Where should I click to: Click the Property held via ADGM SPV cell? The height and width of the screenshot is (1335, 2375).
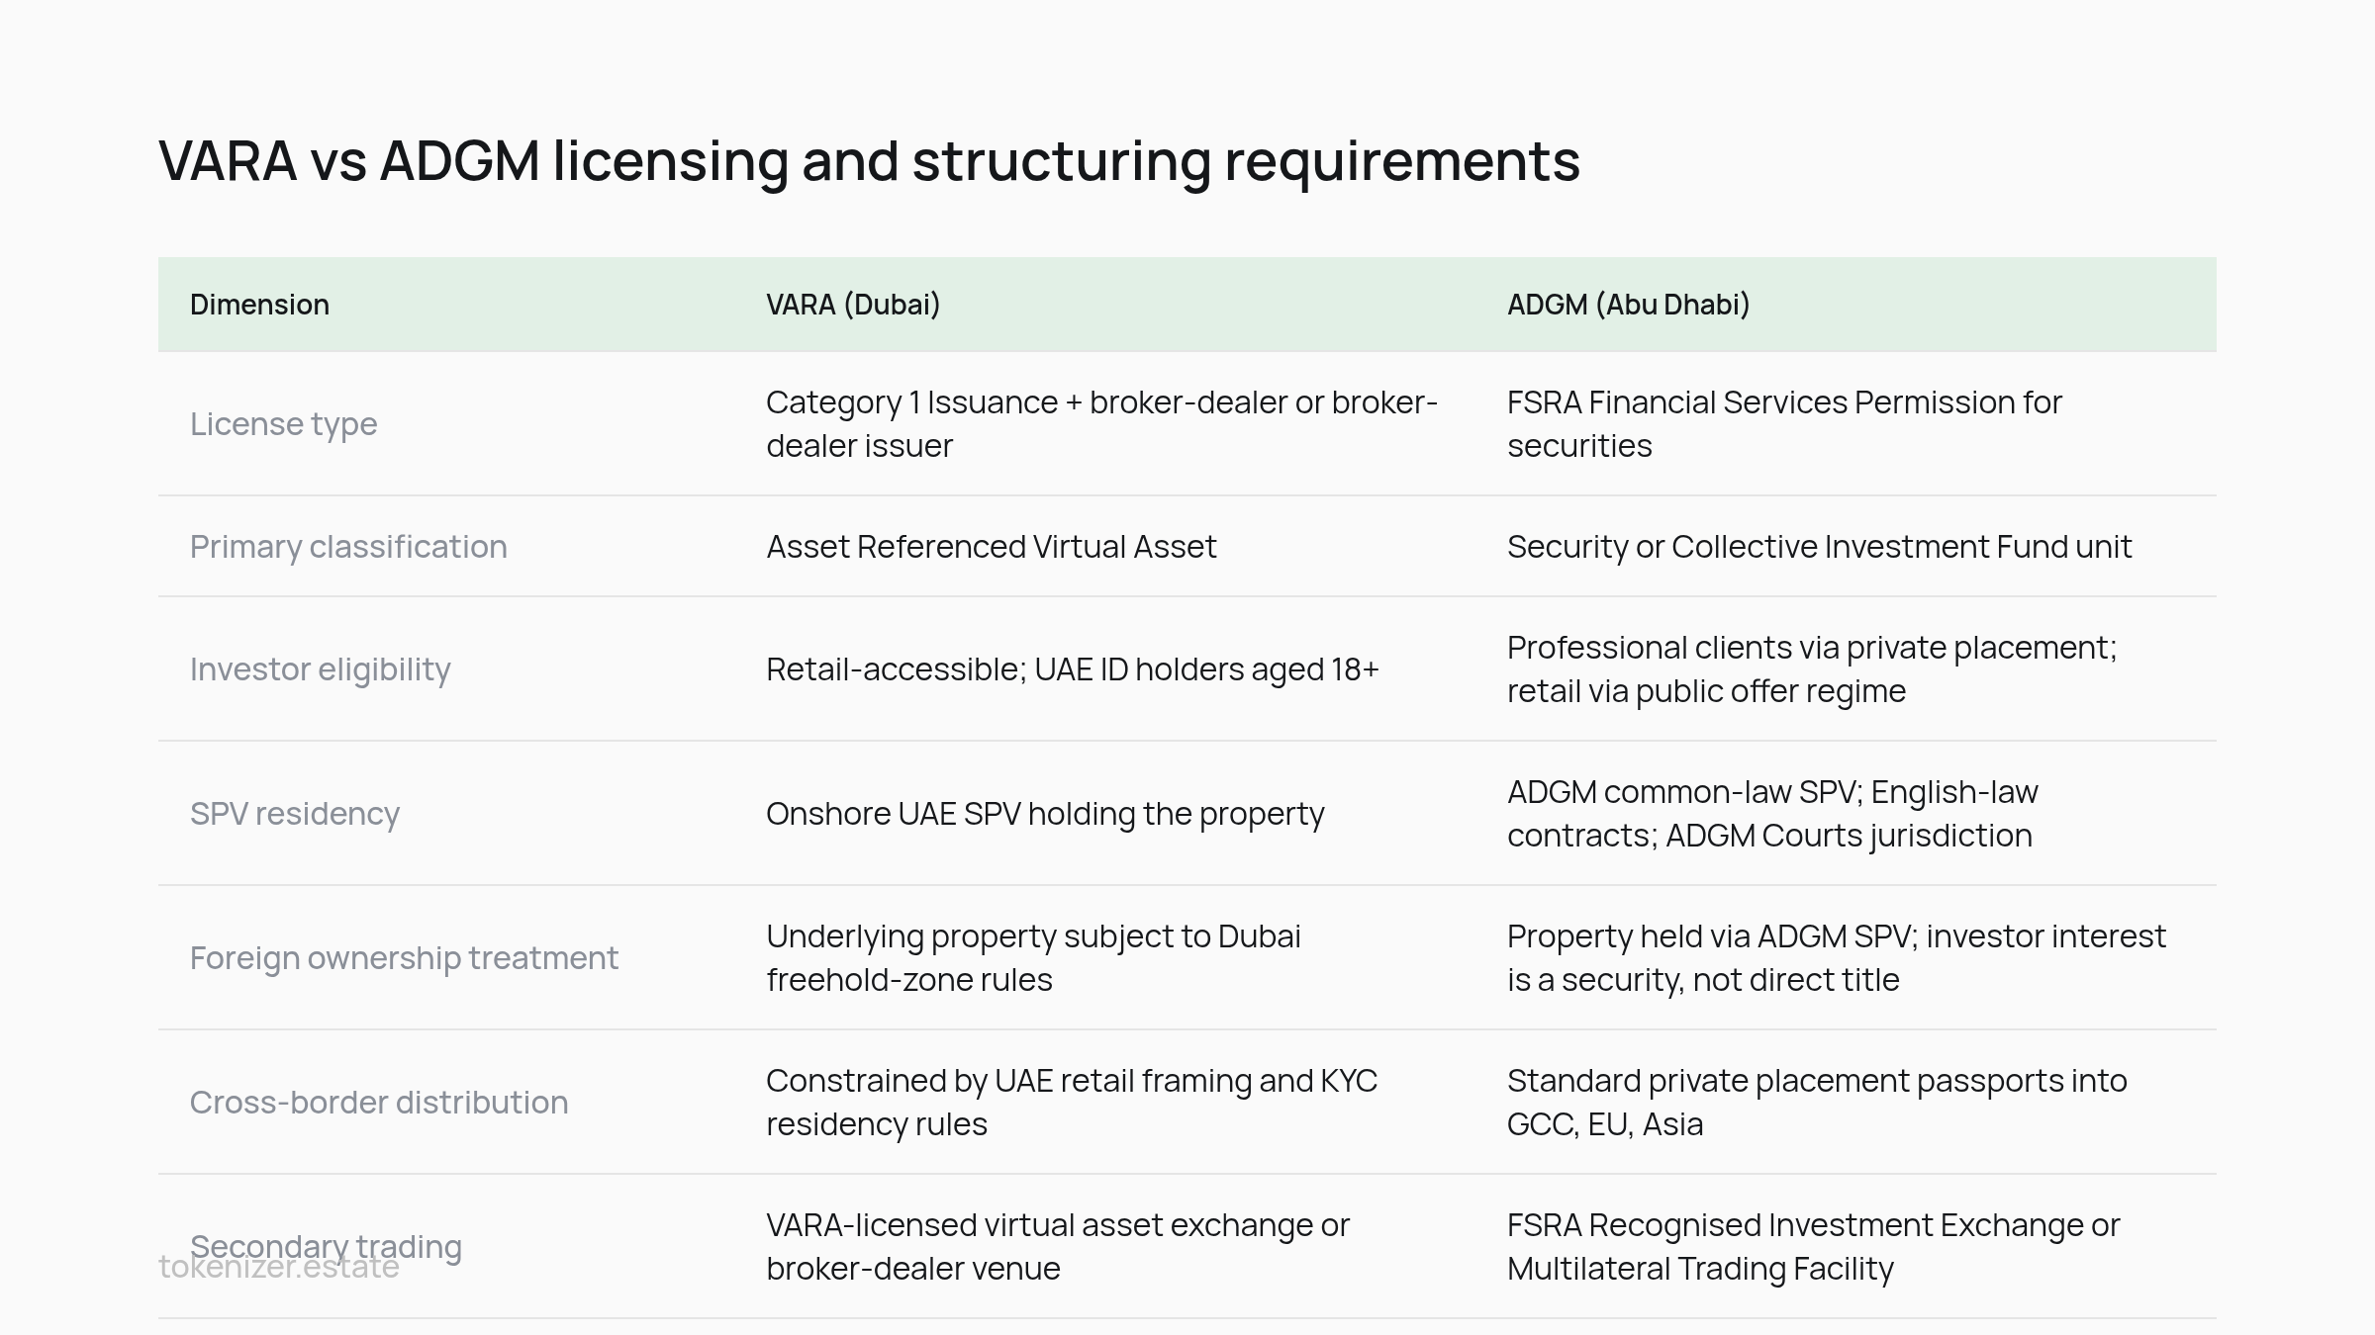coord(1837,958)
